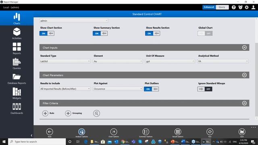Open the Windows Start menu
Viewport: 258px width, 145px height.
point(4,141)
